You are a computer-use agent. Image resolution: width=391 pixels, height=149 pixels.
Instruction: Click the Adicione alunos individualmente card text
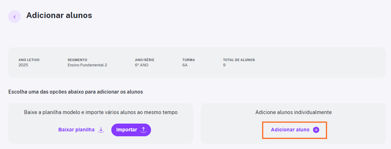(294, 113)
